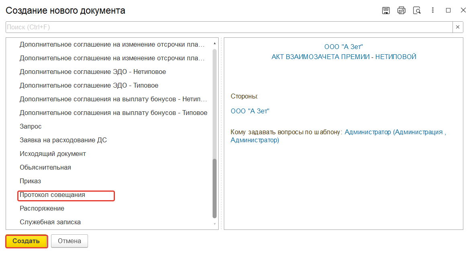Click the print icon in title bar
Image resolution: width=473 pixels, height=254 pixels.
click(x=401, y=10)
